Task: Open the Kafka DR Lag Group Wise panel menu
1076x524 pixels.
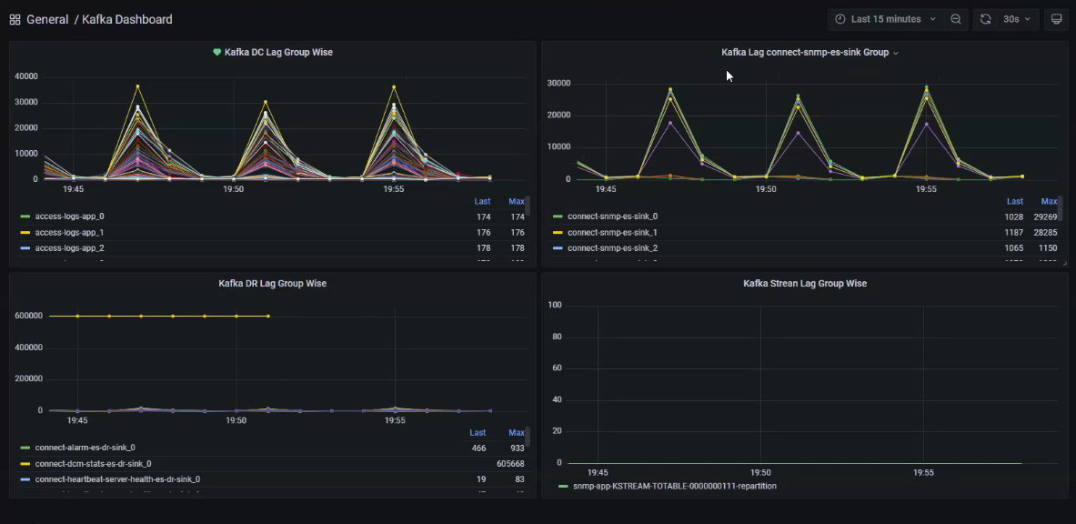Action: 273,283
